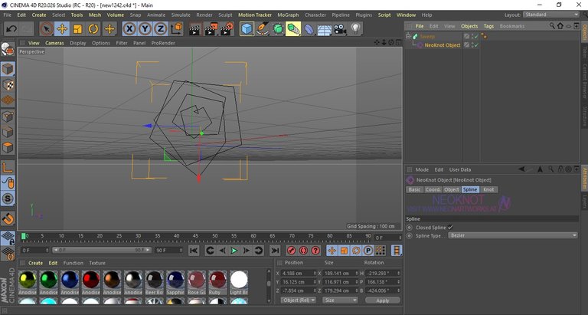Click the Undo arrow icon
The image size is (588, 315).
pyautogui.click(x=11, y=29)
